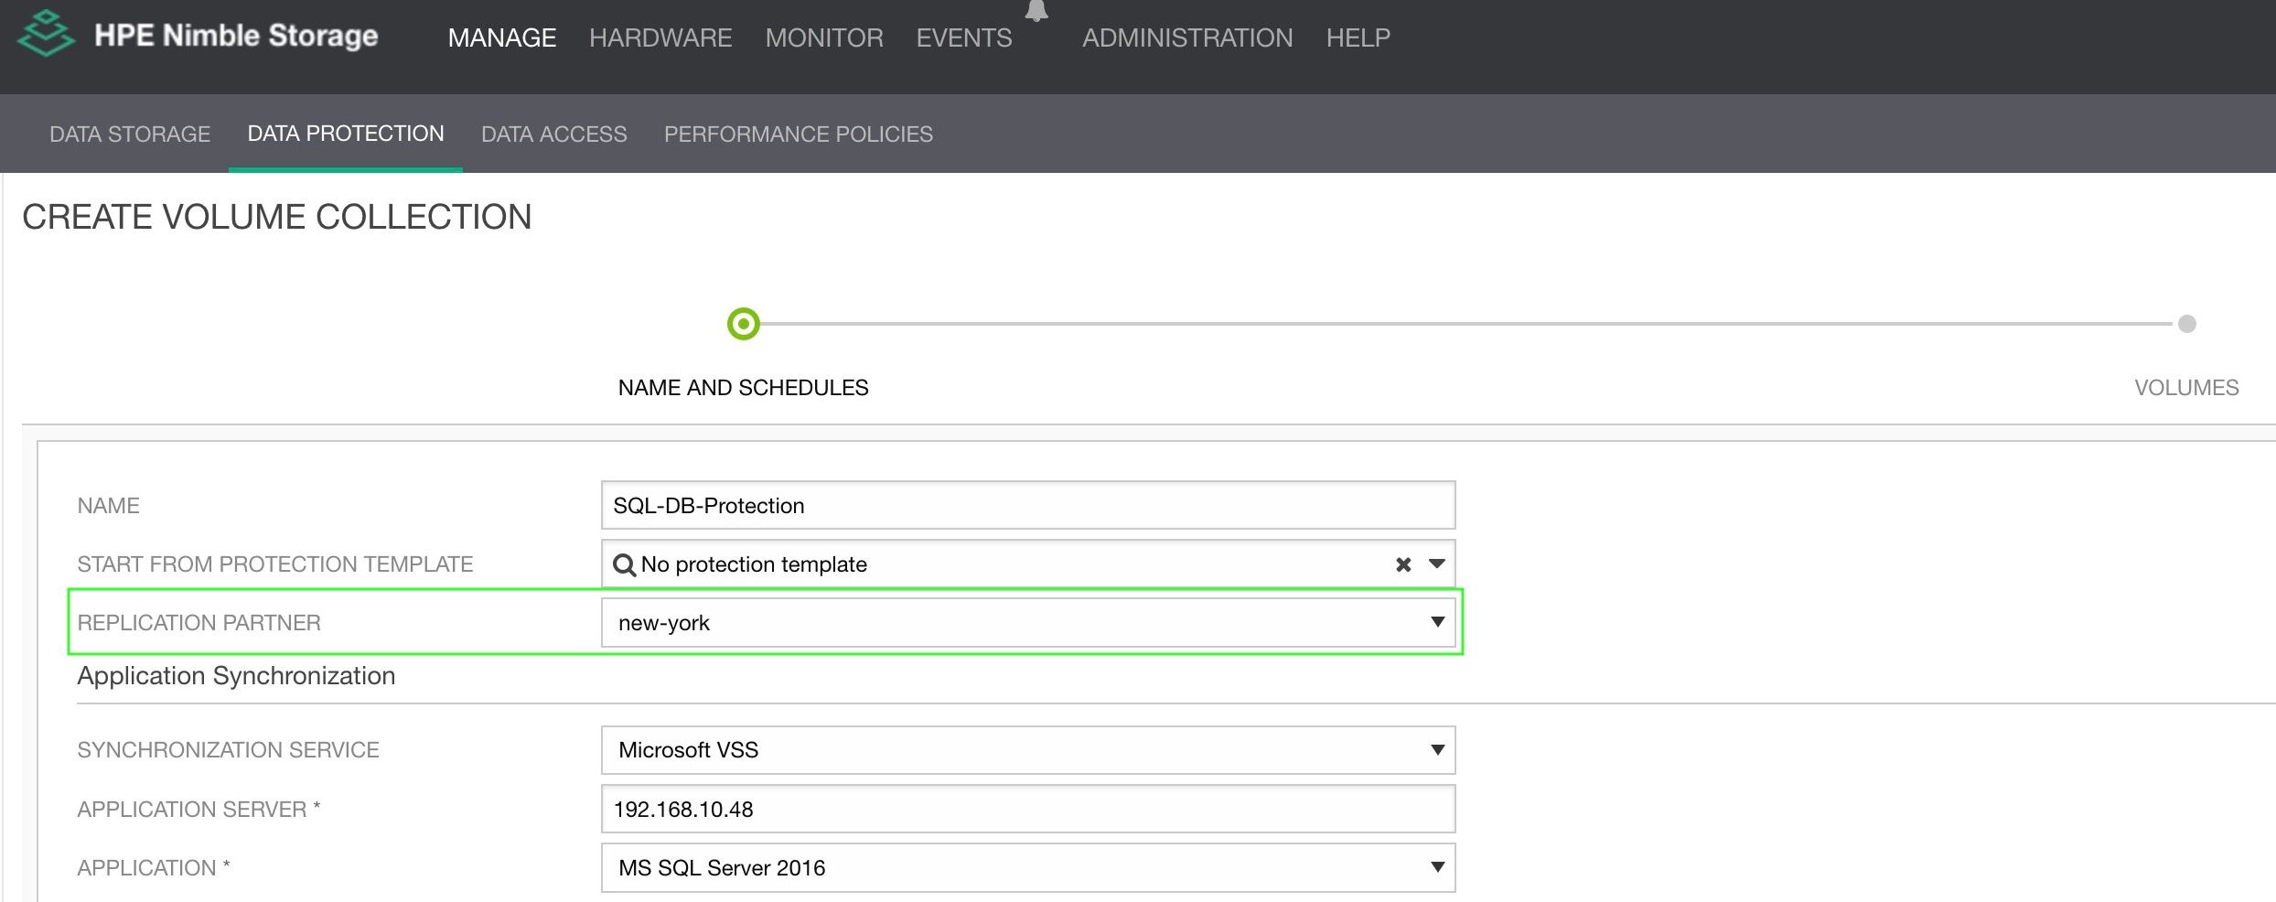The height and width of the screenshot is (902, 2276).
Task: Click the NAME input field
Action: 1028,505
